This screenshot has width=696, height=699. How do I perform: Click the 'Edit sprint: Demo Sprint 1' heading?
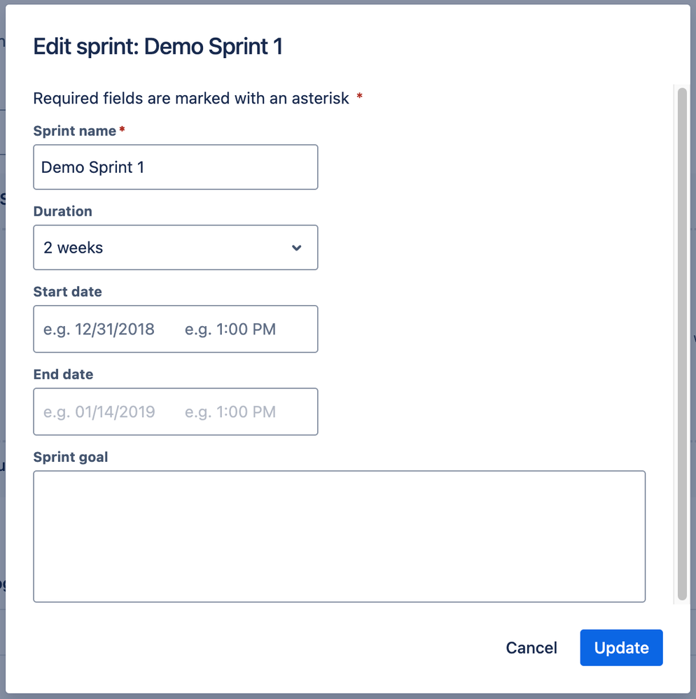(x=158, y=46)
